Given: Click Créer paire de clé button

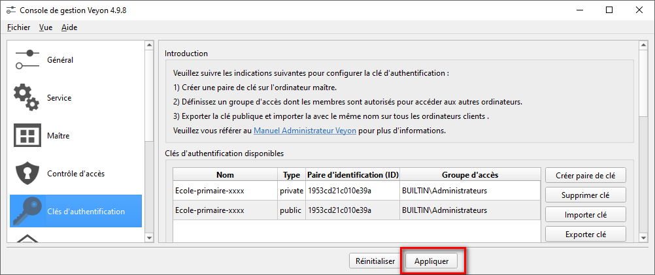Looking at the screenshot, I should click(x=585, y=175).
